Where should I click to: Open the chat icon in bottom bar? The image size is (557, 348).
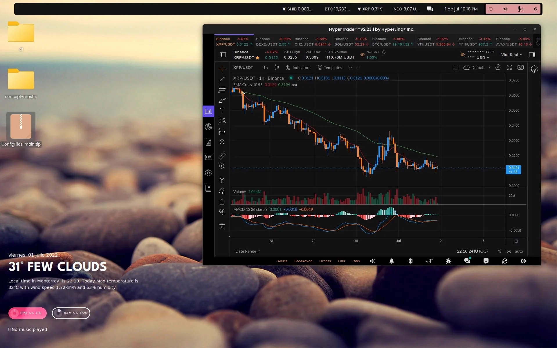467,261
